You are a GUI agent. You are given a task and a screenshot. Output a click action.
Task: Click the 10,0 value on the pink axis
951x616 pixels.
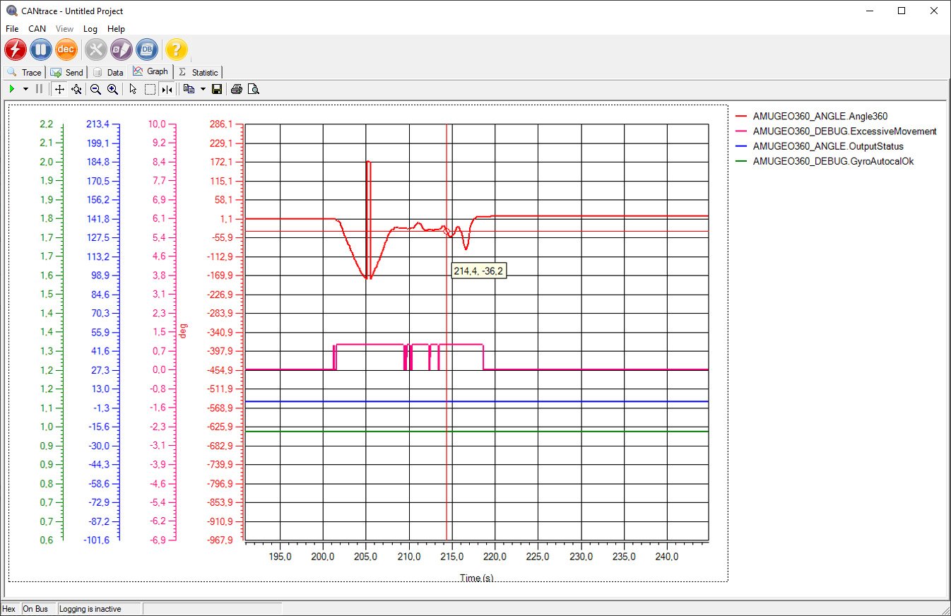157,124
